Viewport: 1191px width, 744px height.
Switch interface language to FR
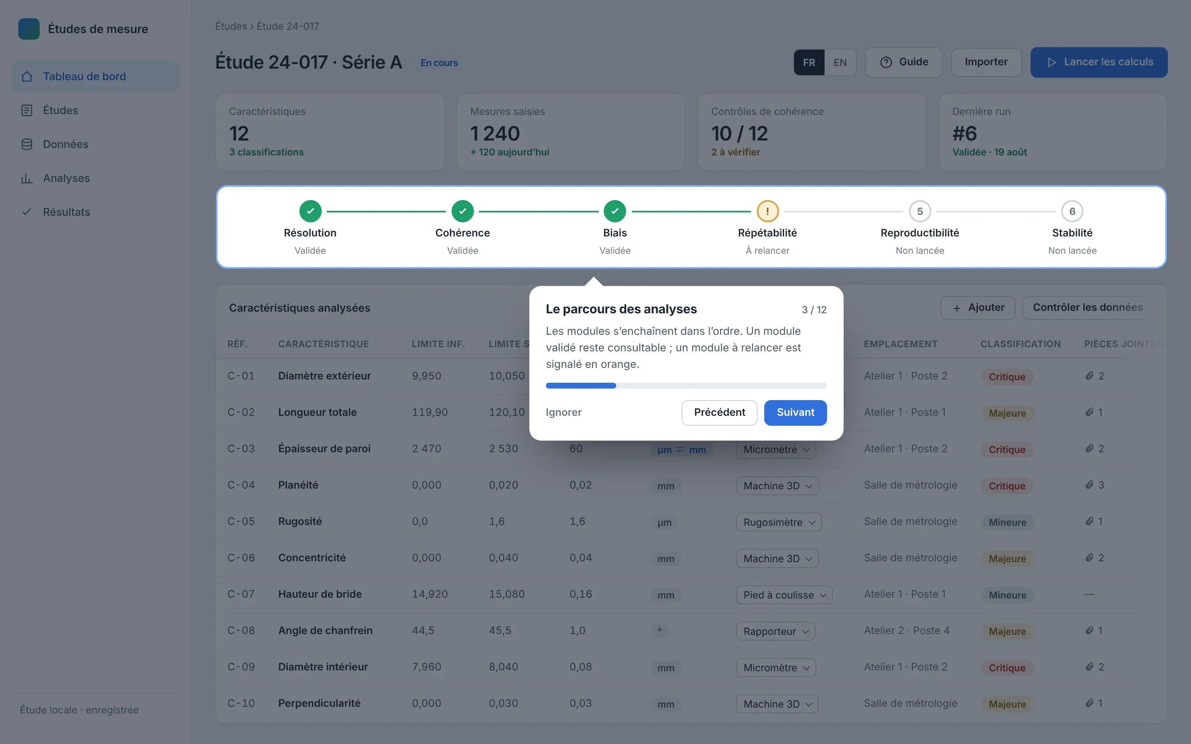pos(809,62)
